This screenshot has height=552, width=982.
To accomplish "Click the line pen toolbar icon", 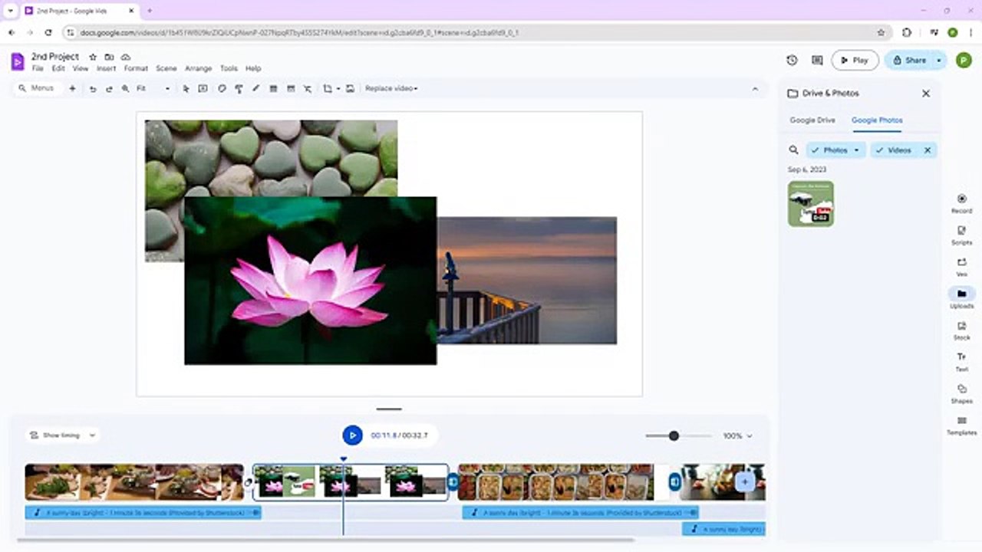I will [256, 89].
